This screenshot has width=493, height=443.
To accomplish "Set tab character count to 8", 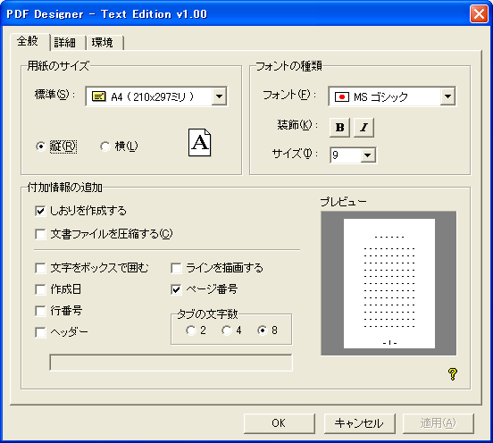I will [263, 330].
